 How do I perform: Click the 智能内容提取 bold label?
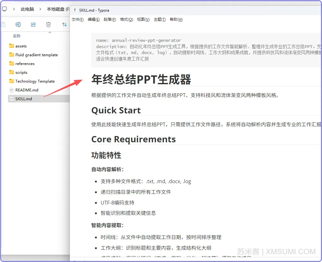point(108,225)
